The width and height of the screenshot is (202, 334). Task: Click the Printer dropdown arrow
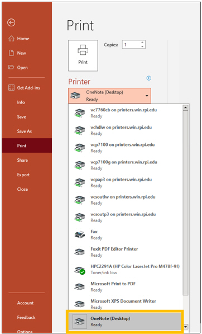[x=147, y=96]
